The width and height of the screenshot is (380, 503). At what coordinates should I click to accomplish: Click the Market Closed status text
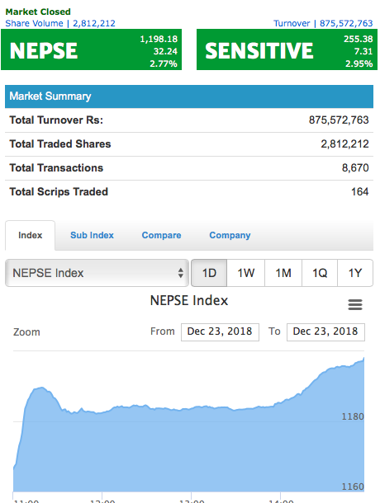pyautogui.click(x=38, y=12)
